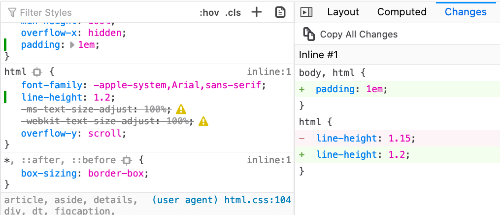Image resolution: width=500 pixels, height=215 pixels.
Task: Select the Changes tab
Action: [x=466, y=12]
